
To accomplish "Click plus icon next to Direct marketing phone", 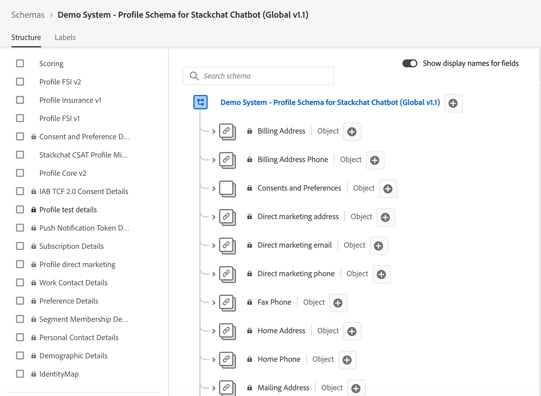I will tap(382, 274).
